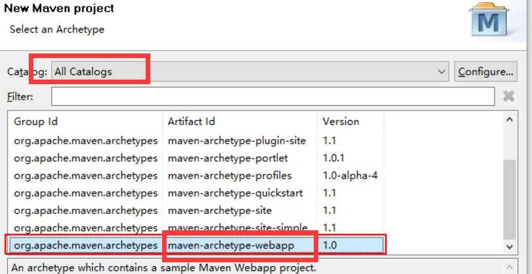Click the Group Id cell of the webapp row
This screenshot has width=532, height=274.
(86, 245)
